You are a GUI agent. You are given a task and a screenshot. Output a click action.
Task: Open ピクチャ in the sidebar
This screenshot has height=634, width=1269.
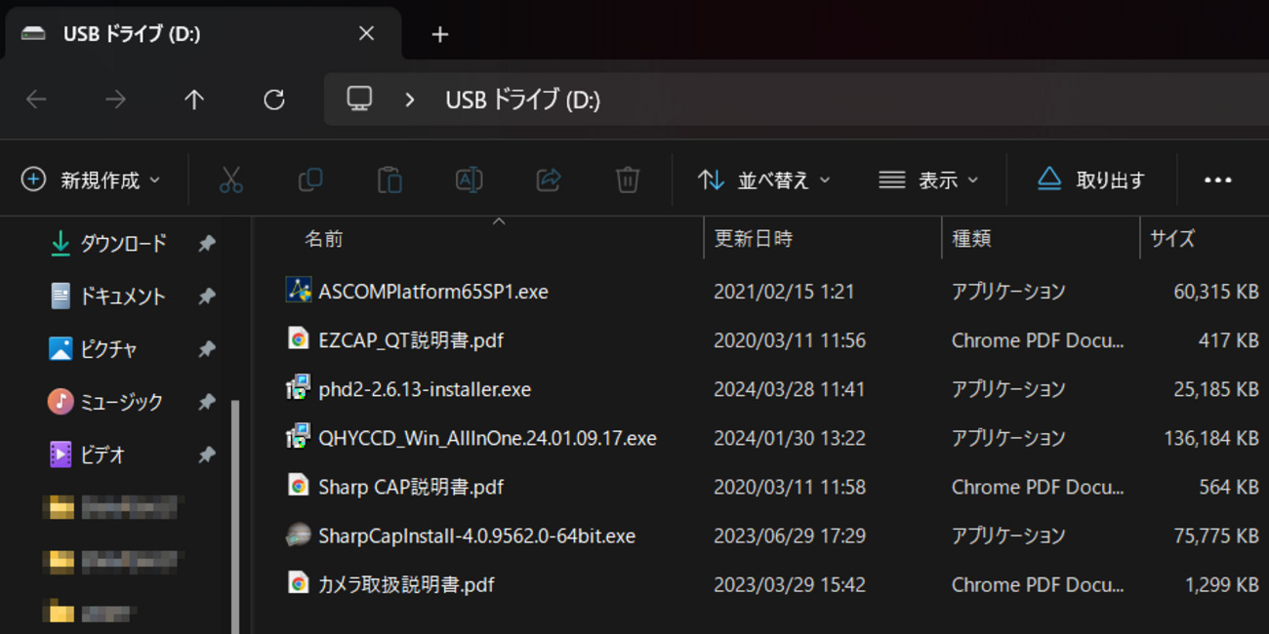[108, 349]
